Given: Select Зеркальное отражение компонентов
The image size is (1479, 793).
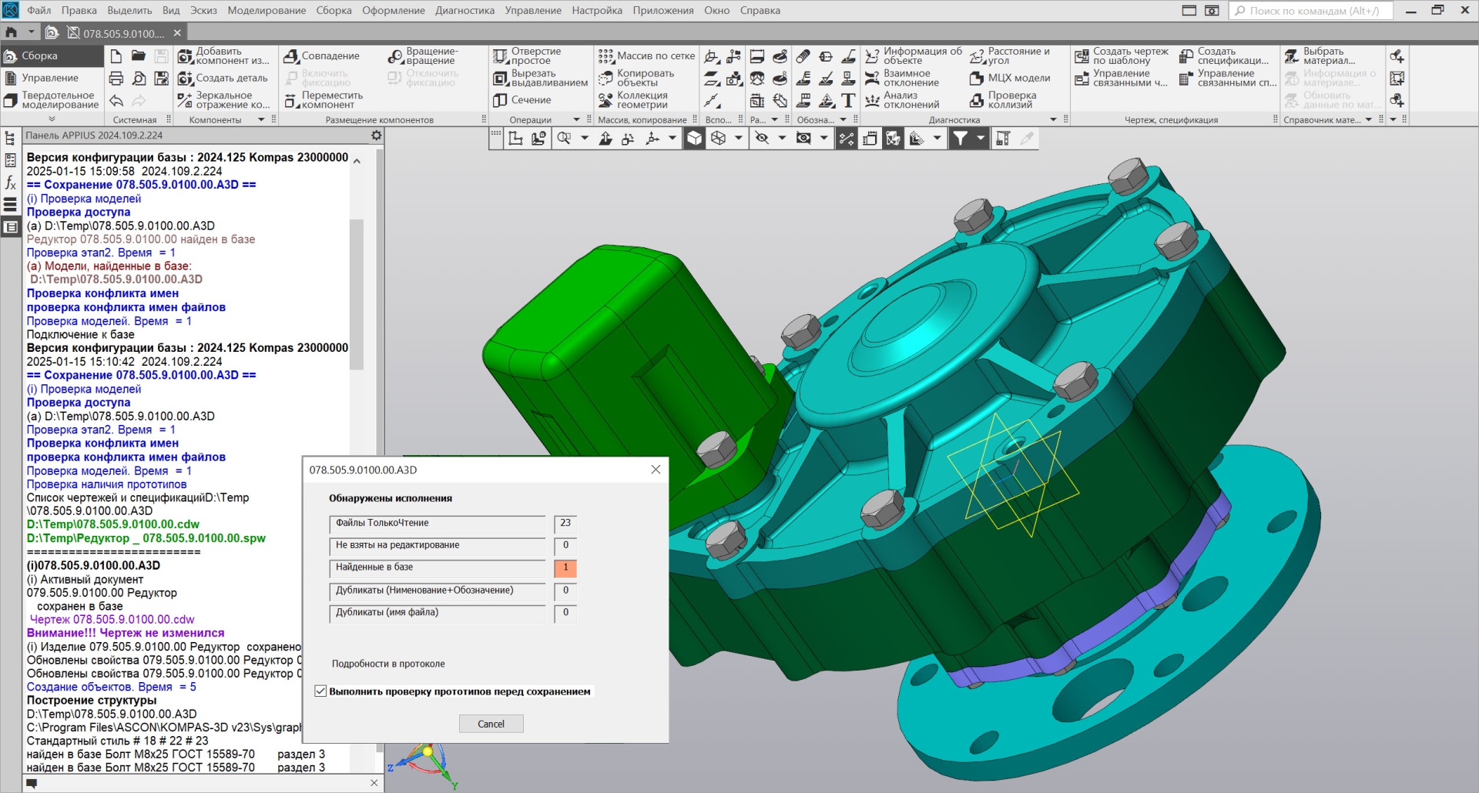Looking at the screenshot, I should (x=223, y=101).
